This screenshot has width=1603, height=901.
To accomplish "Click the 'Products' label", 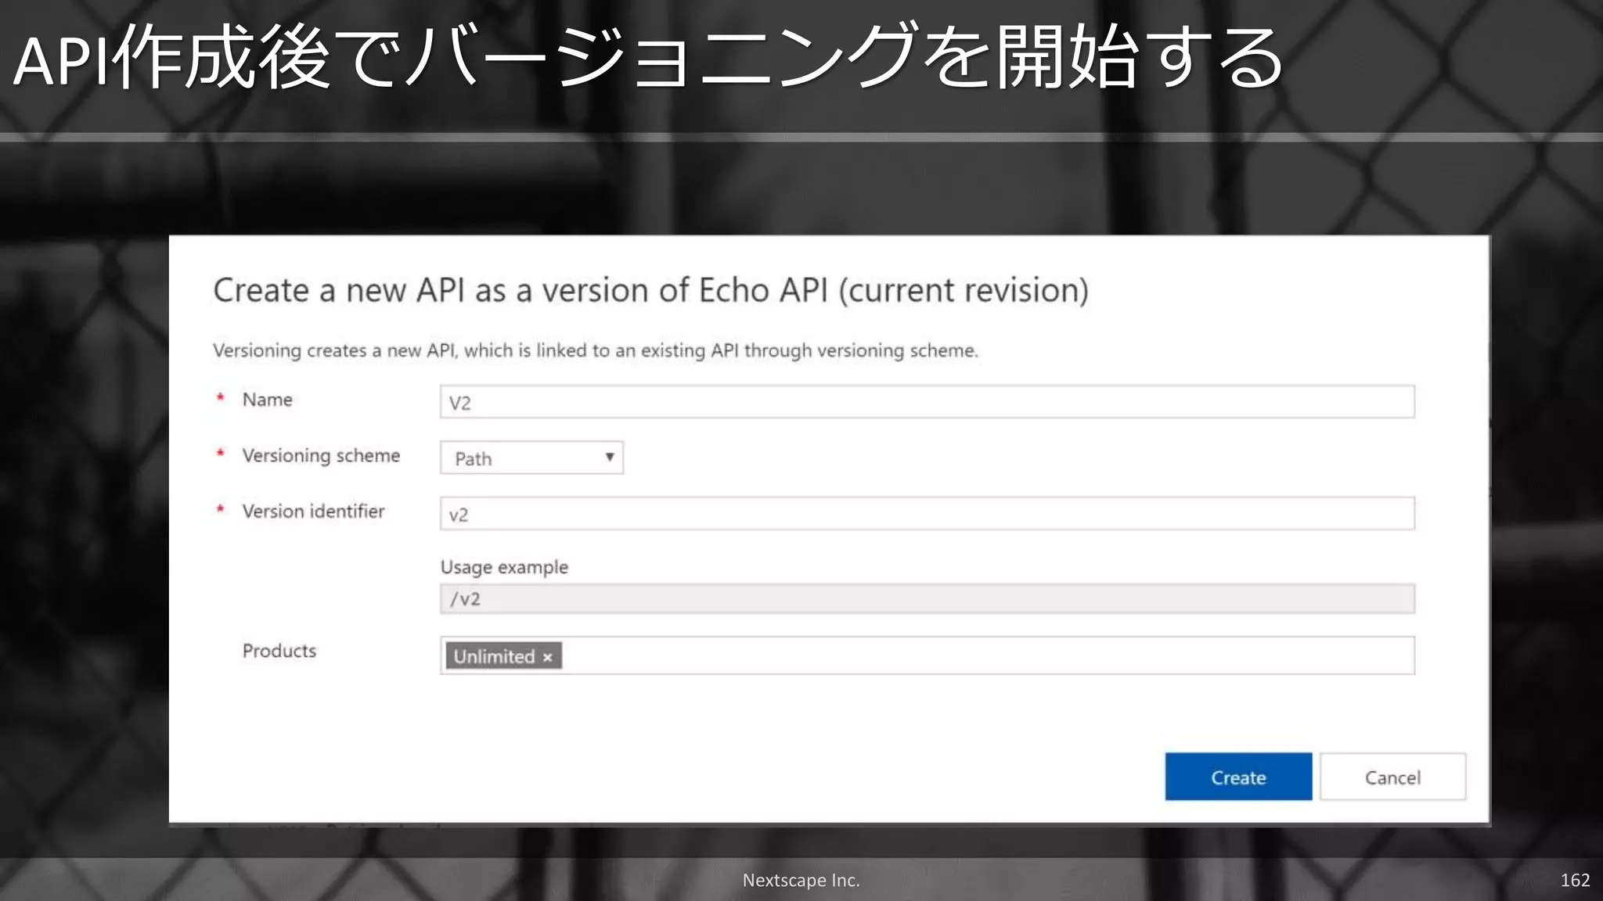I will click(x=279, y=651).
